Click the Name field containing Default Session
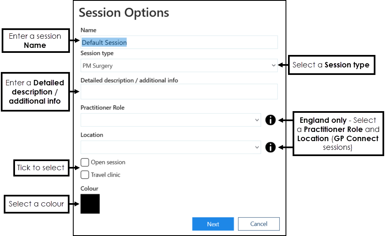This screenshot has width=385, height=236. point(179,42)
